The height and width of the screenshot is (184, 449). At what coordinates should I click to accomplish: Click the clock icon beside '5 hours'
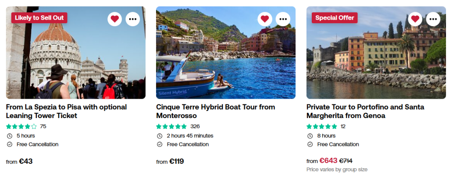click(9, 135)
